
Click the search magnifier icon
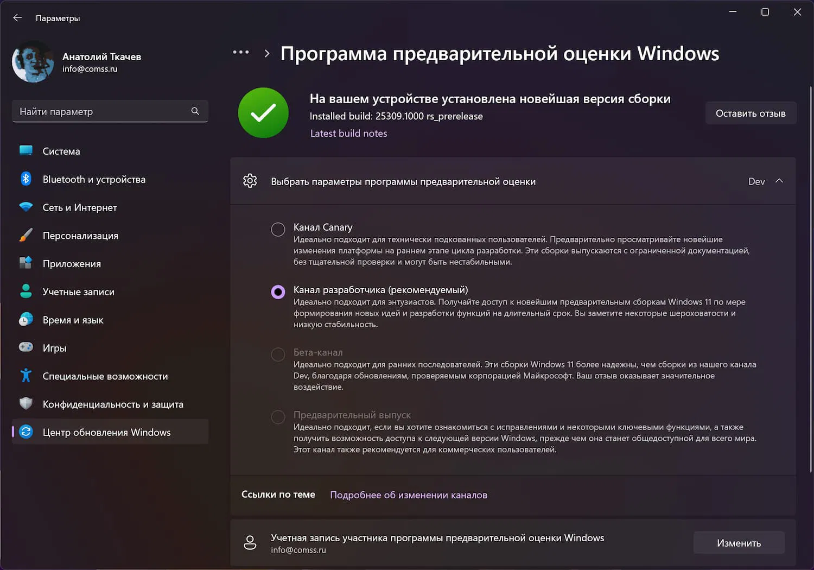pos(195,111)
